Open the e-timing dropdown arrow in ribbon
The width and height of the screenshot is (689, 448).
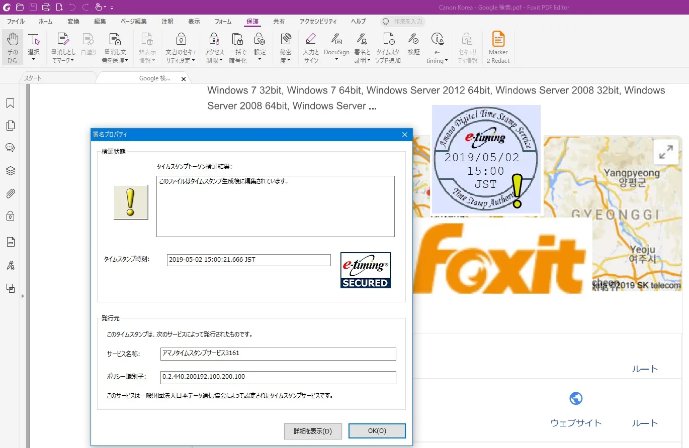coord(446,61)
